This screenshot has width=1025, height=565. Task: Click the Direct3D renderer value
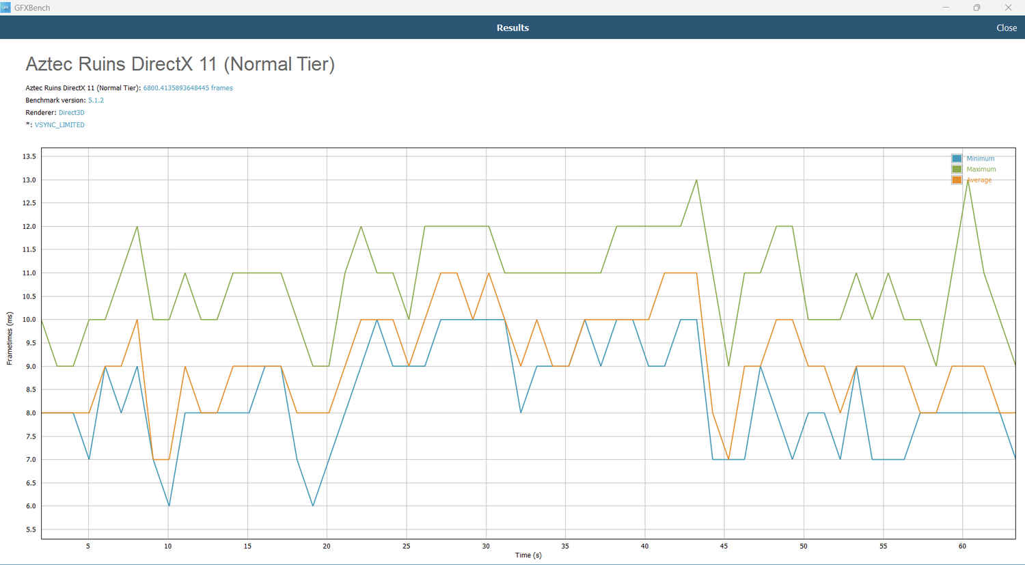click(x=71, y=113)
